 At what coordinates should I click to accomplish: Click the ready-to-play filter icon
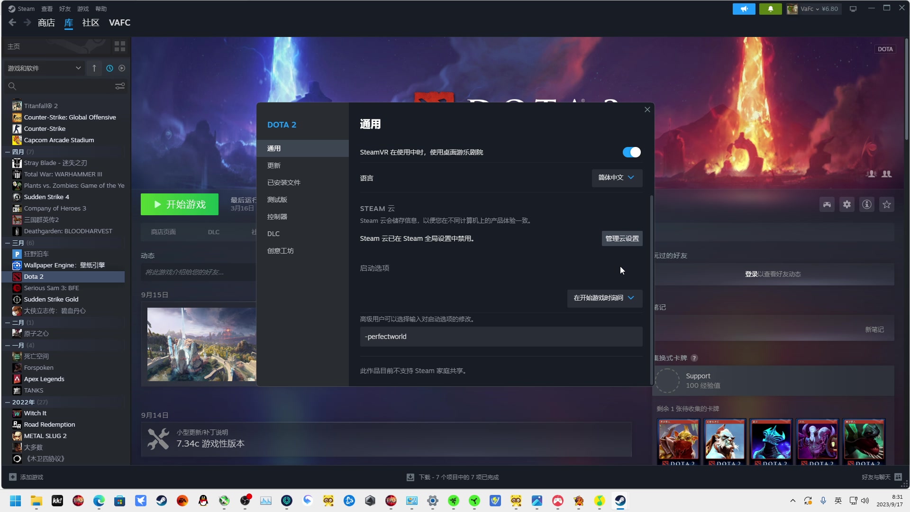122,68
